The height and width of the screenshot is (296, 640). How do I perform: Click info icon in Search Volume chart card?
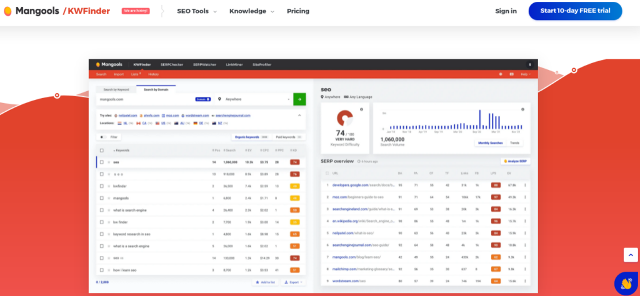coord(523,109)
